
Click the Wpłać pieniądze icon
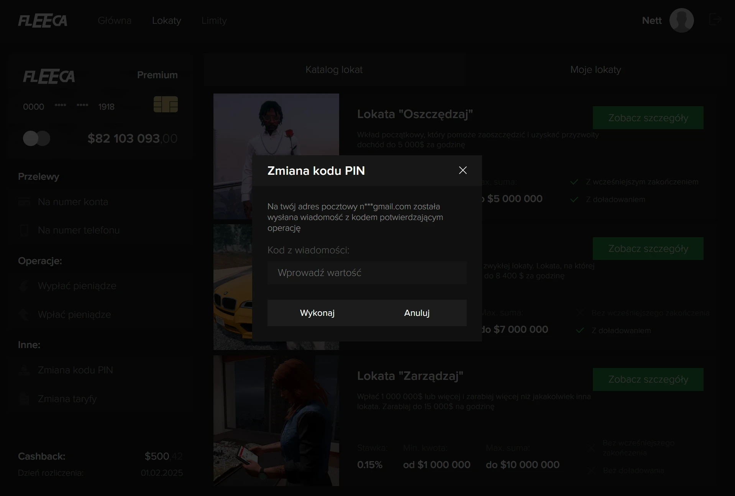coord(24,315)
